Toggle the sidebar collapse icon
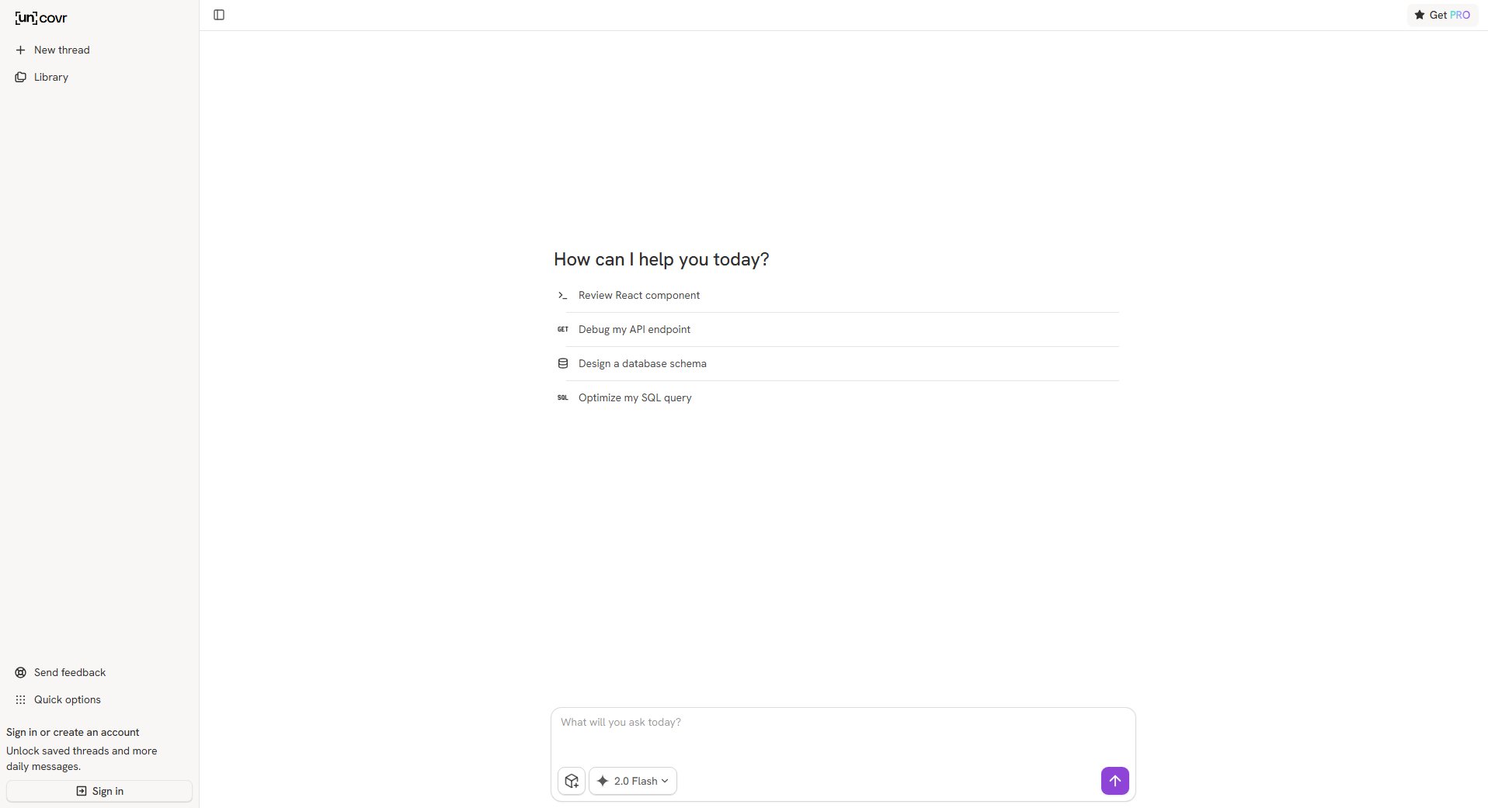 click(x=218, y=15)
